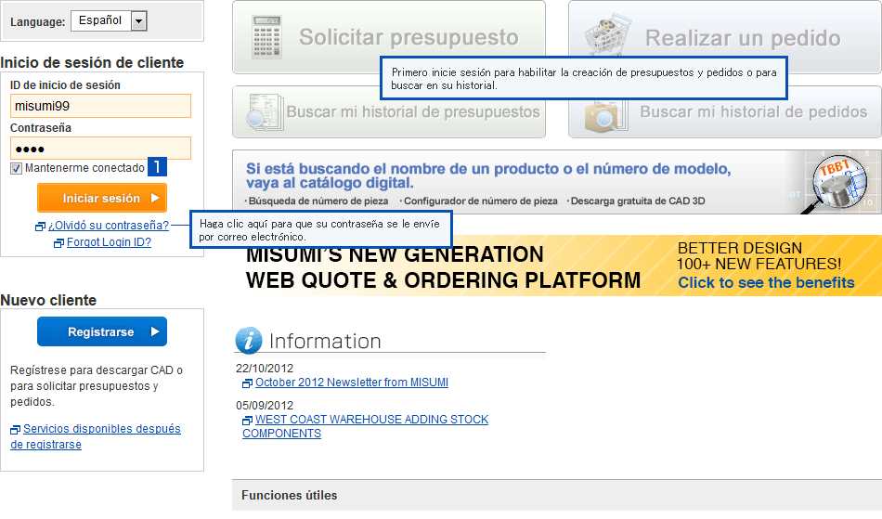Click Buscar mi historial de pedidos button
Image resolution: width=882 pixels, height=519 pixels.
[724, 112]
